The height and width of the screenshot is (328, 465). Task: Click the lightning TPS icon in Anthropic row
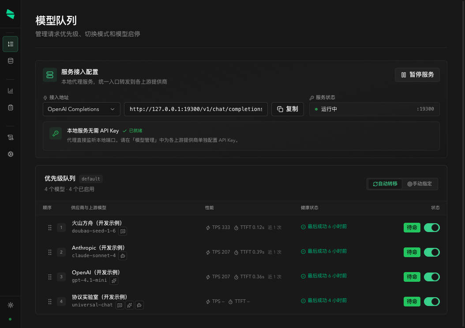click(208, 252)
